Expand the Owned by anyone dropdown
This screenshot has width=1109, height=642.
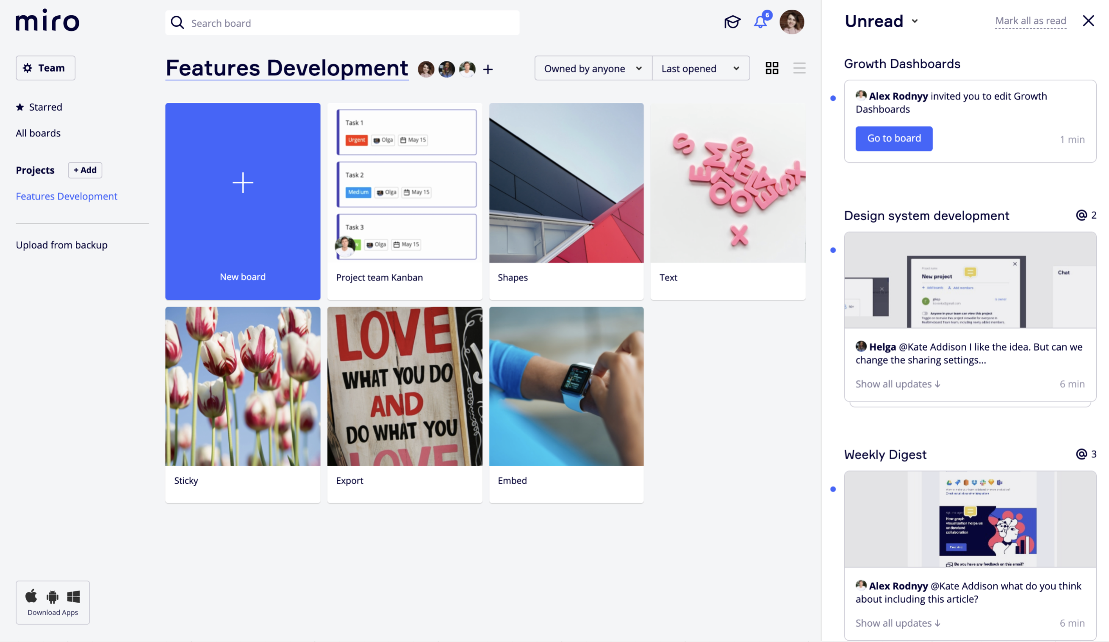[x=593, y=69]
